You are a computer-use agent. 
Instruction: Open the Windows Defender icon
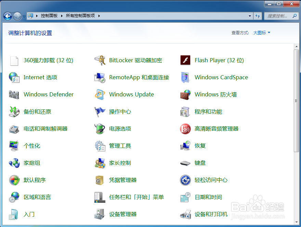point(14,95)
